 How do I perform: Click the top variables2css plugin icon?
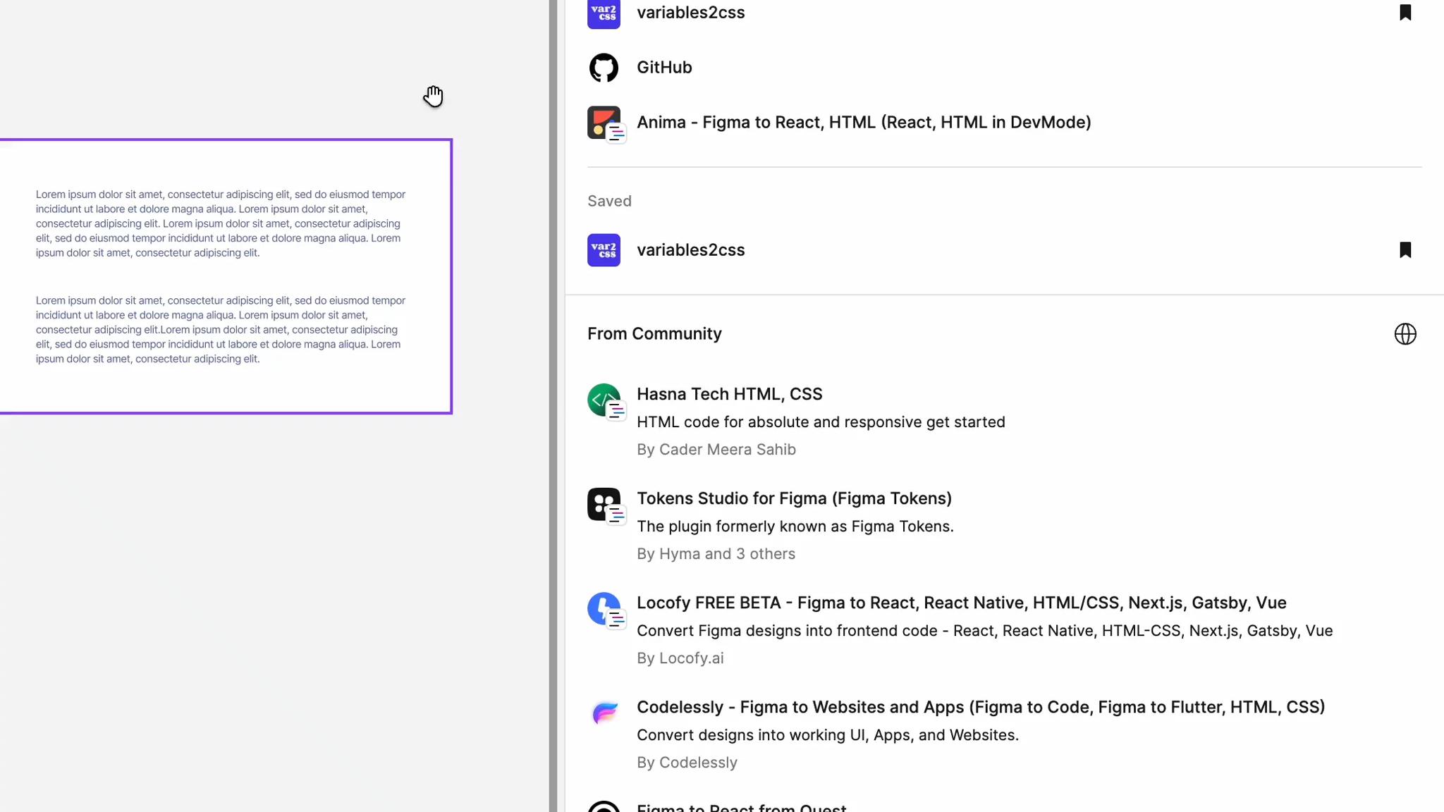pos(604,13)
